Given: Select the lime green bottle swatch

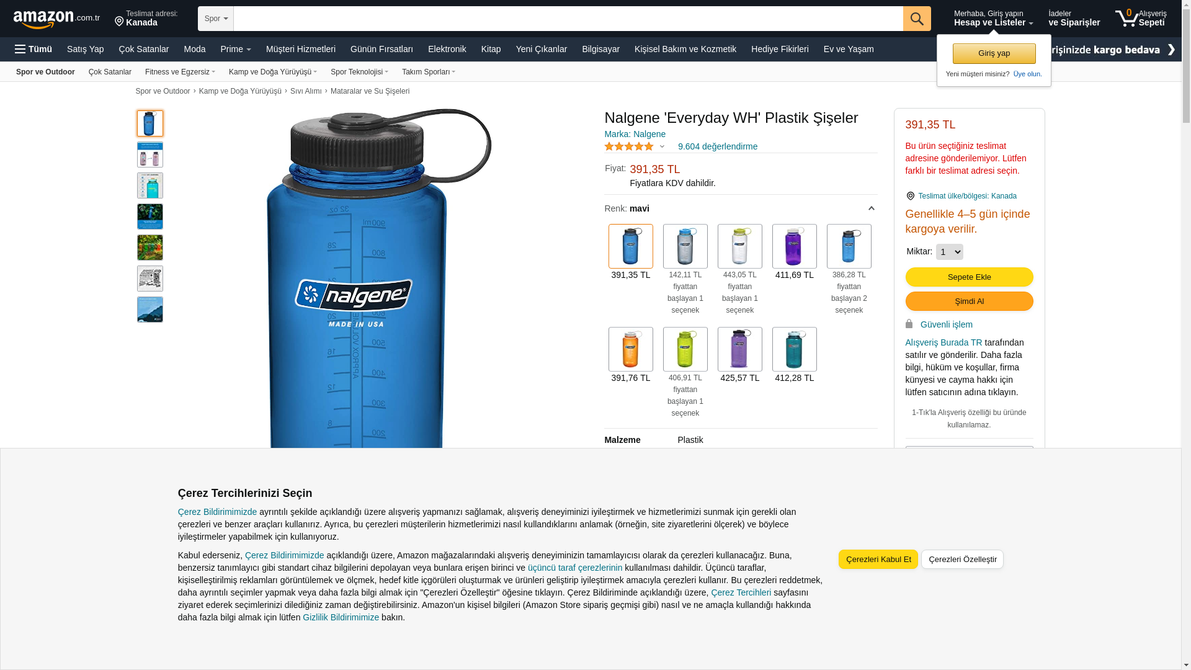Looking at the screenshot, I should 685,349.
